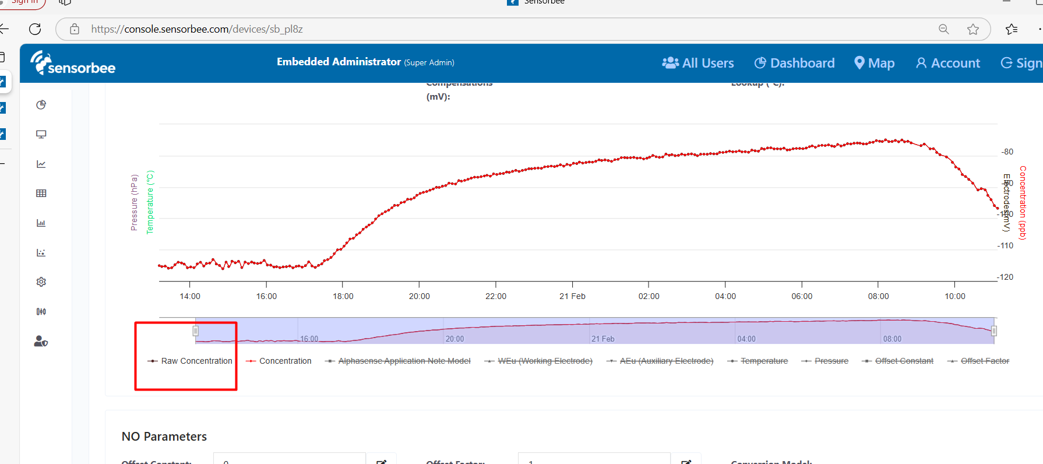
Task: Show the Offset Factor series in the legend
Action: point(978,361)
